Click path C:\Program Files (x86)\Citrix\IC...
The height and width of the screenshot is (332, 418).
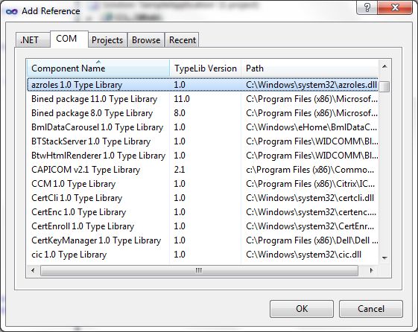[310, 183]
